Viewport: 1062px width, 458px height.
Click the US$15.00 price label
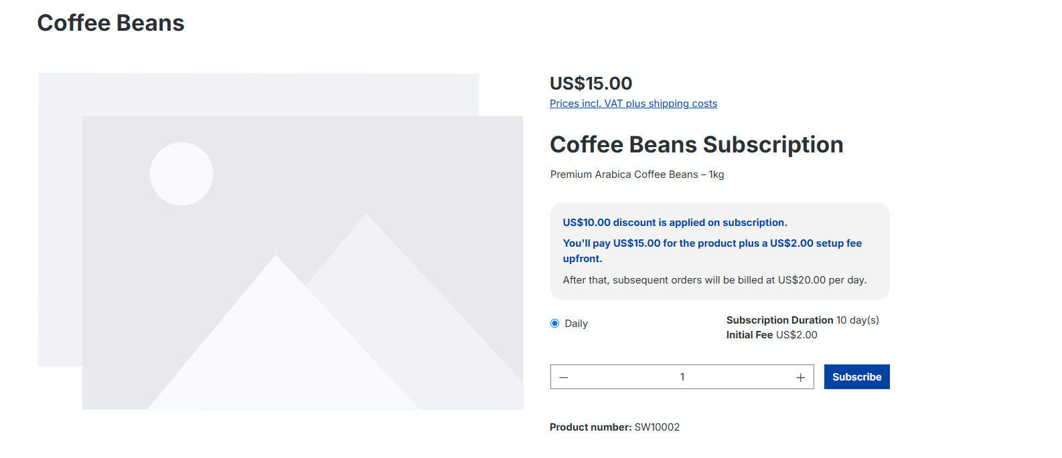[x=591, y=83]
